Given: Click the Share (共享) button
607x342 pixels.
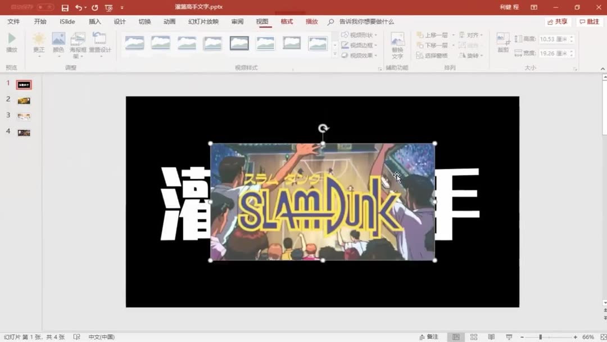Looking at the screenshot, I should (557, 21).
